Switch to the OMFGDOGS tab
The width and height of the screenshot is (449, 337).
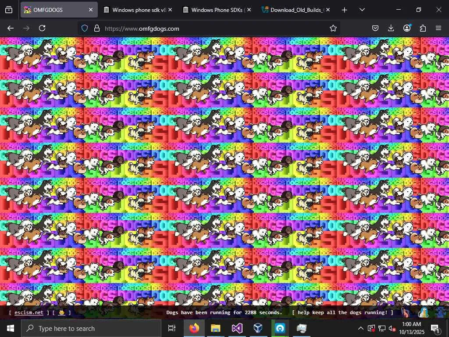[x=59, y=10]
